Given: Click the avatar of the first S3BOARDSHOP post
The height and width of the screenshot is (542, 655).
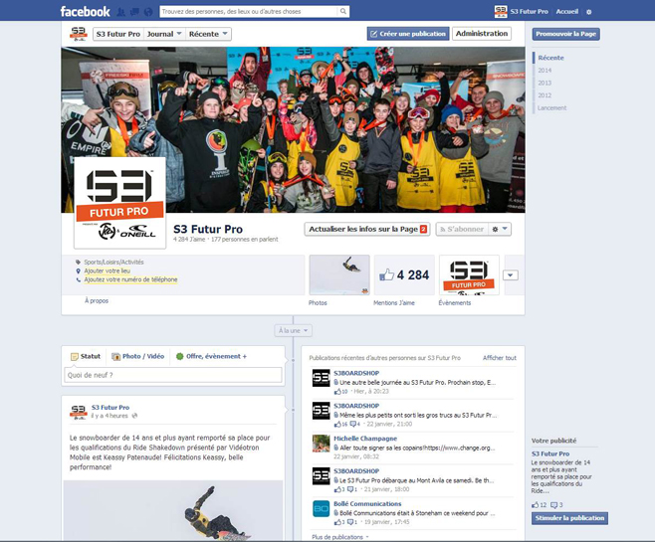Looking at the screenshot, I should (x=321, y=378).
